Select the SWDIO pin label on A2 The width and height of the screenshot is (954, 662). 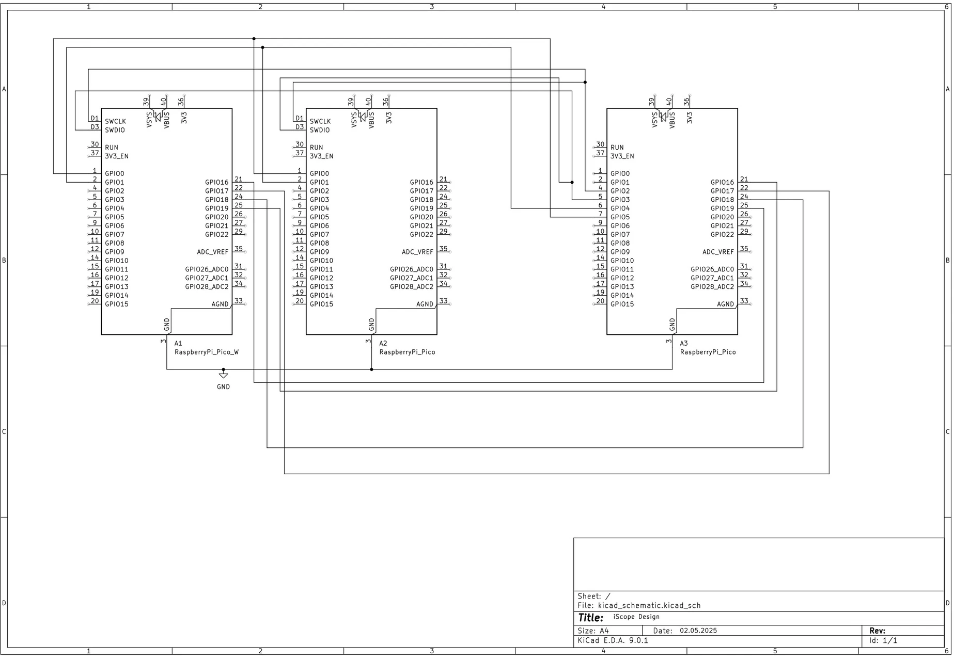[320, 131]
